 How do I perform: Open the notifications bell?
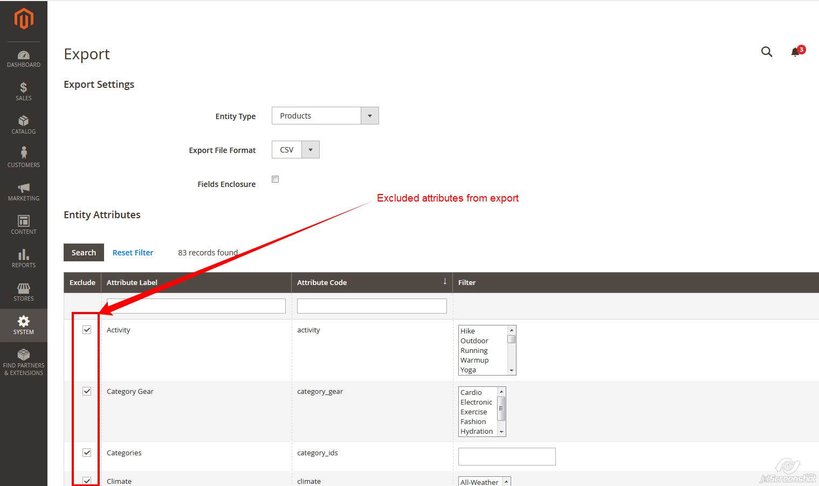click(795, 52)
